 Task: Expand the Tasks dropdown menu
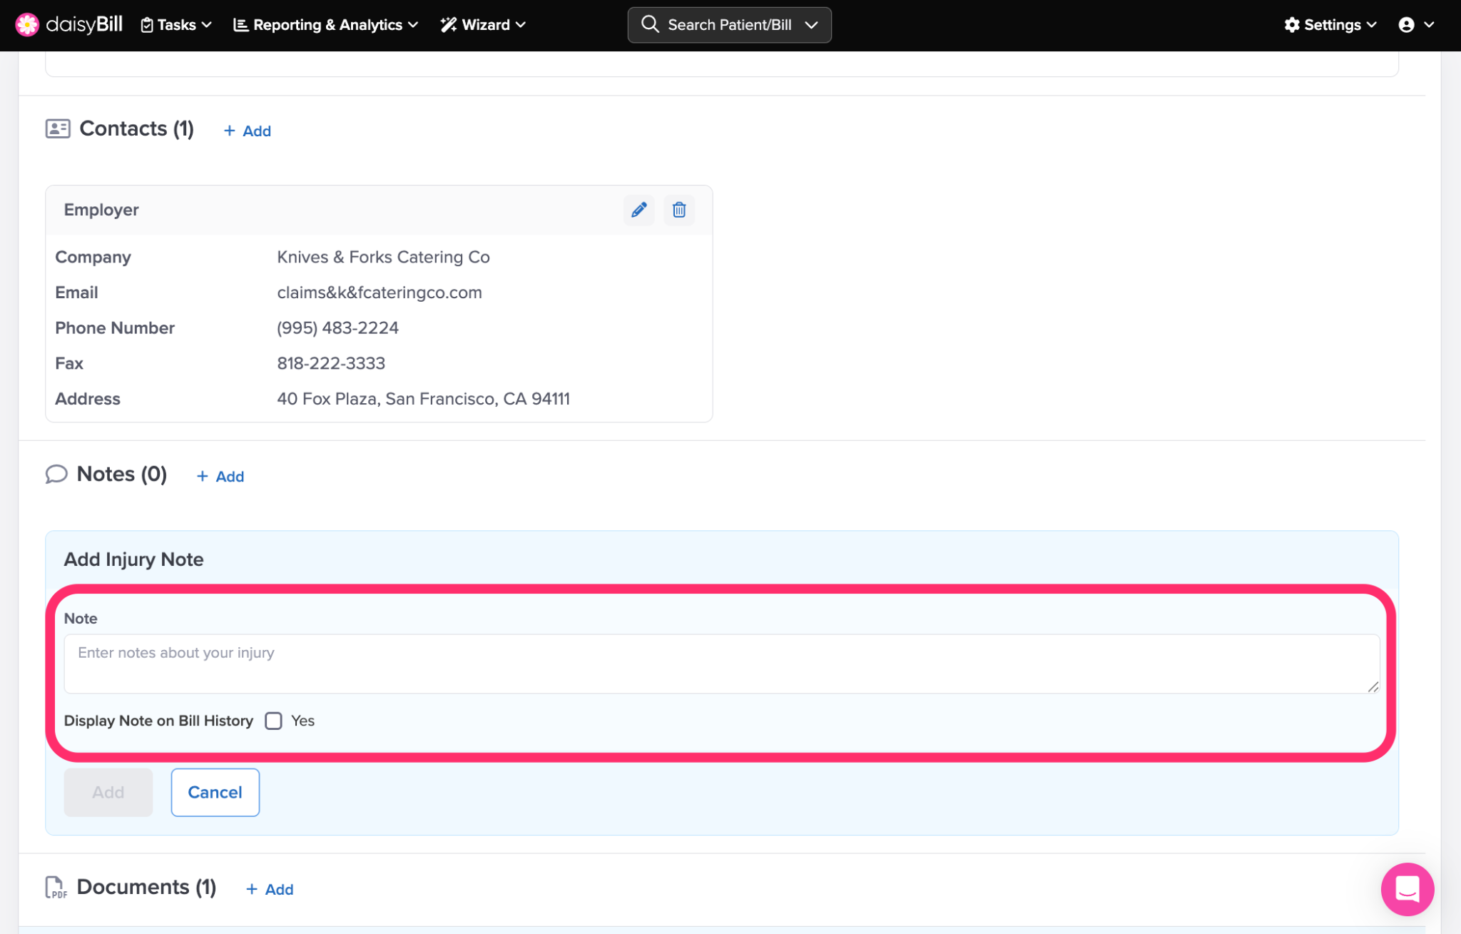(176, 25)
